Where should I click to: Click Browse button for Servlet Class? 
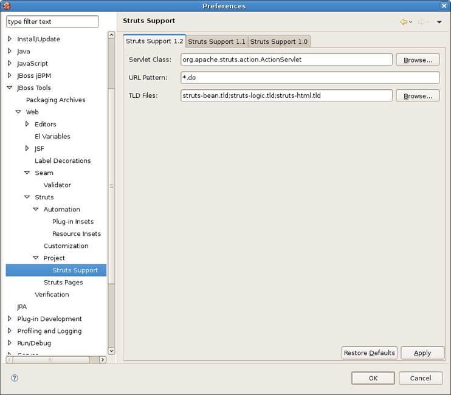(x=418, y=60)
